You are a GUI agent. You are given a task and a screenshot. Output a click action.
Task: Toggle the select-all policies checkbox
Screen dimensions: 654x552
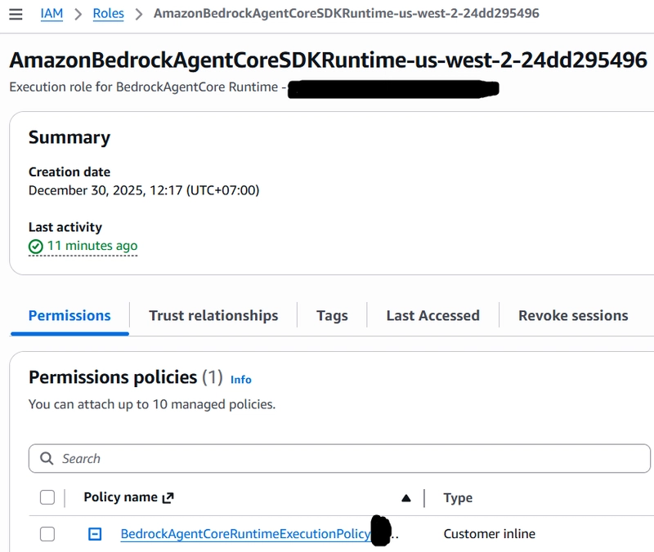(47, 497)
